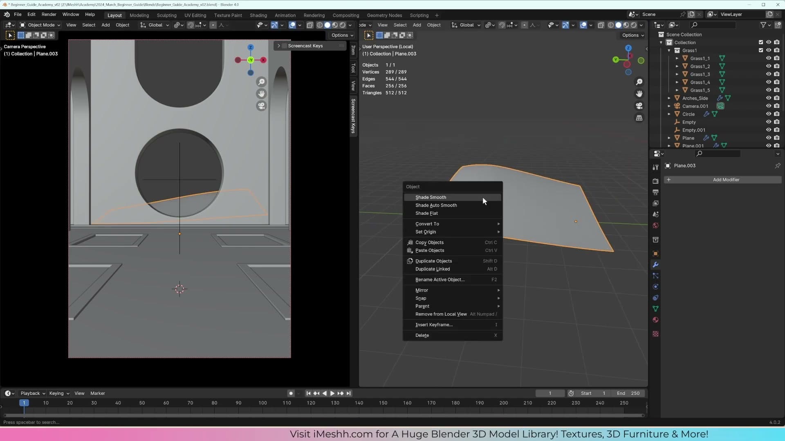The width and height of the screenshot is (785, 441).
Task: Open the View Layer properties tab
Action: tap(655, 203)
